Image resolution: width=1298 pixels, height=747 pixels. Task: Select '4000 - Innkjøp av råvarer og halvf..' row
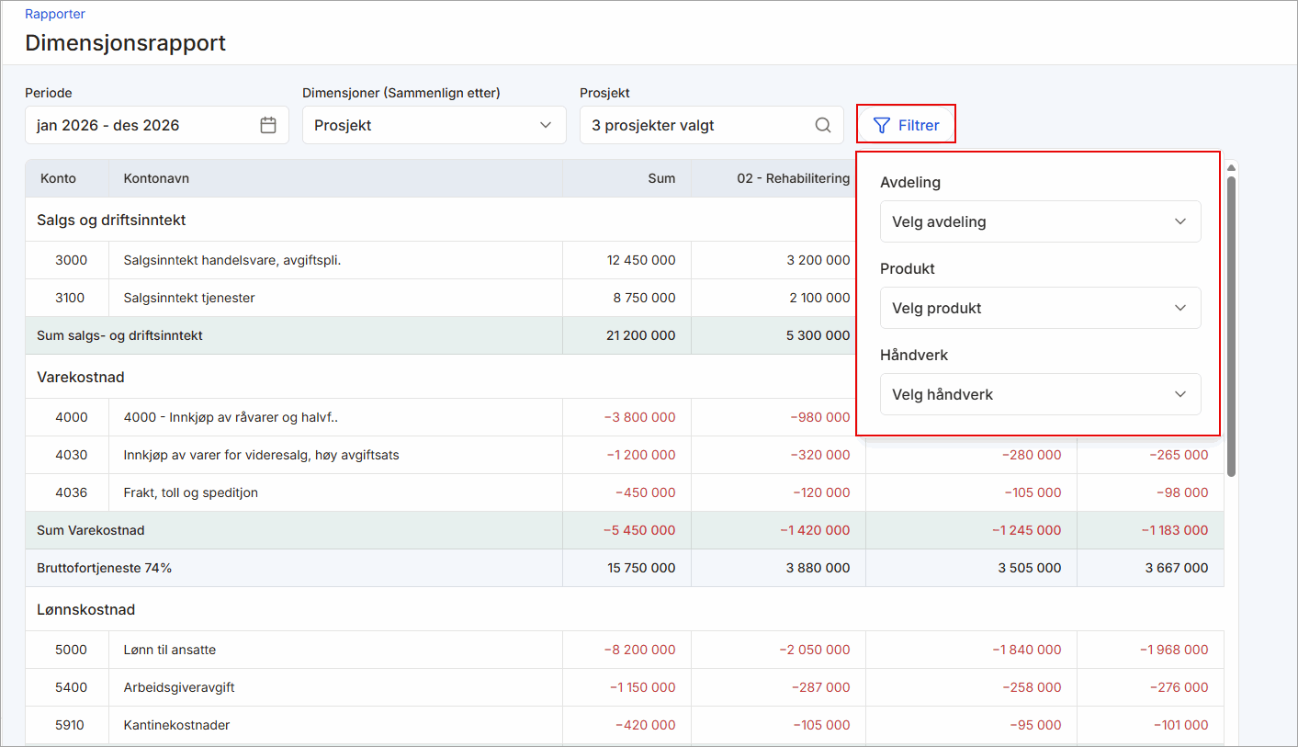[625, 417]
